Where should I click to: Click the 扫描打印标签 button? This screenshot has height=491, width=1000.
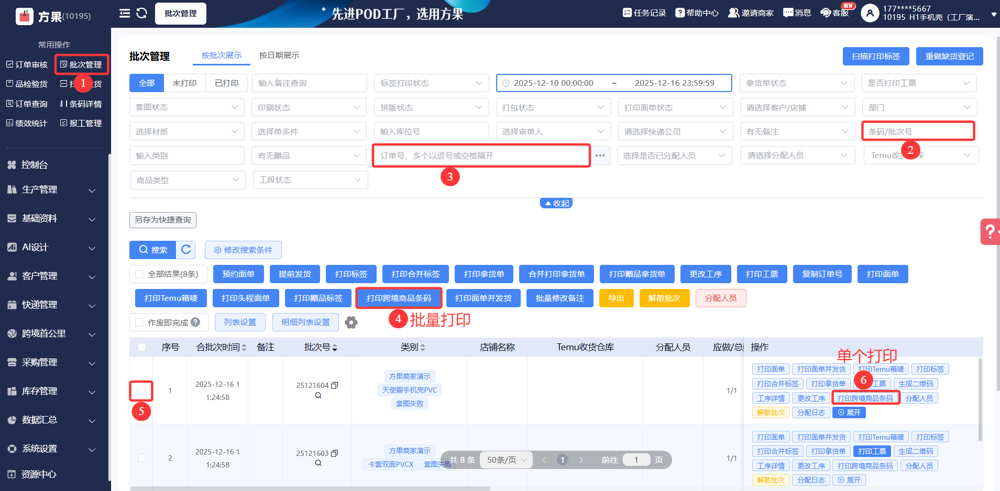(x=876, y=56)
